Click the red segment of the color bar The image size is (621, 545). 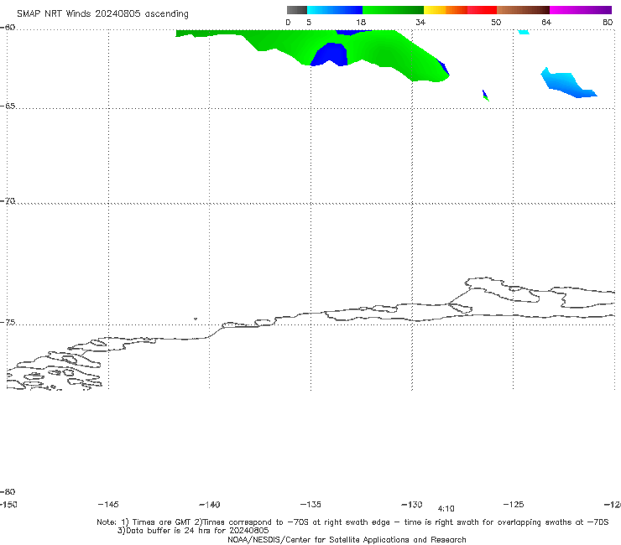pyautogui.click(x=482, y=10)
